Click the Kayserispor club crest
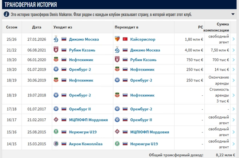 tap(117, 39)
